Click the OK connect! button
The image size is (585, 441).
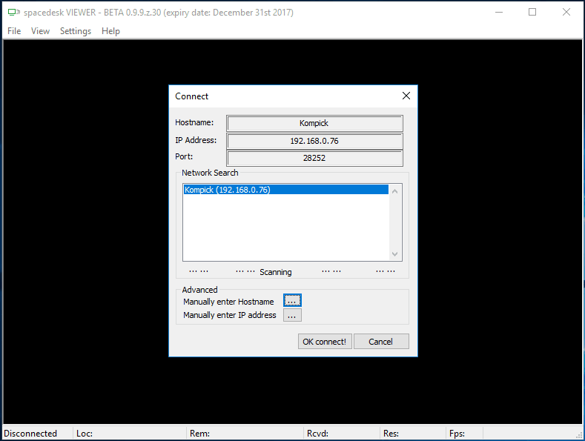[x=325, y=342]
